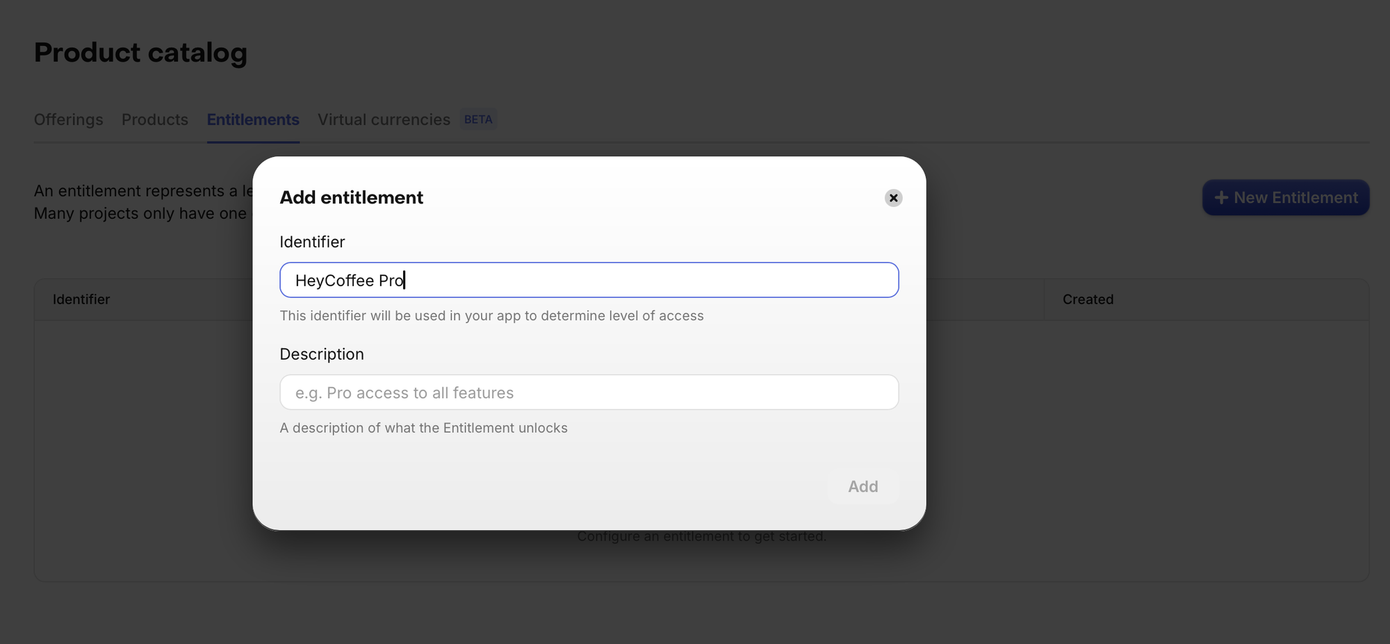The image size is (1390, 644).
Task: Focus the Description text field
Action: (x=589, y=393)
